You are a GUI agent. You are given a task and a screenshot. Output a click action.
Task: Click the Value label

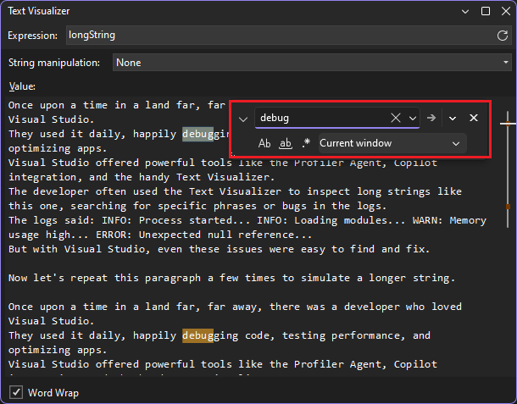(x=22, y=86)
